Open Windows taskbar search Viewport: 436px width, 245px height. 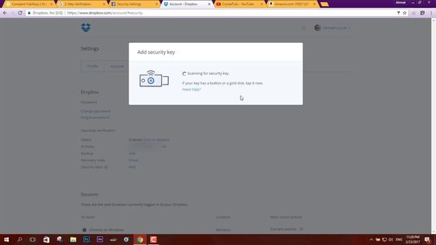tap(20, 240)
